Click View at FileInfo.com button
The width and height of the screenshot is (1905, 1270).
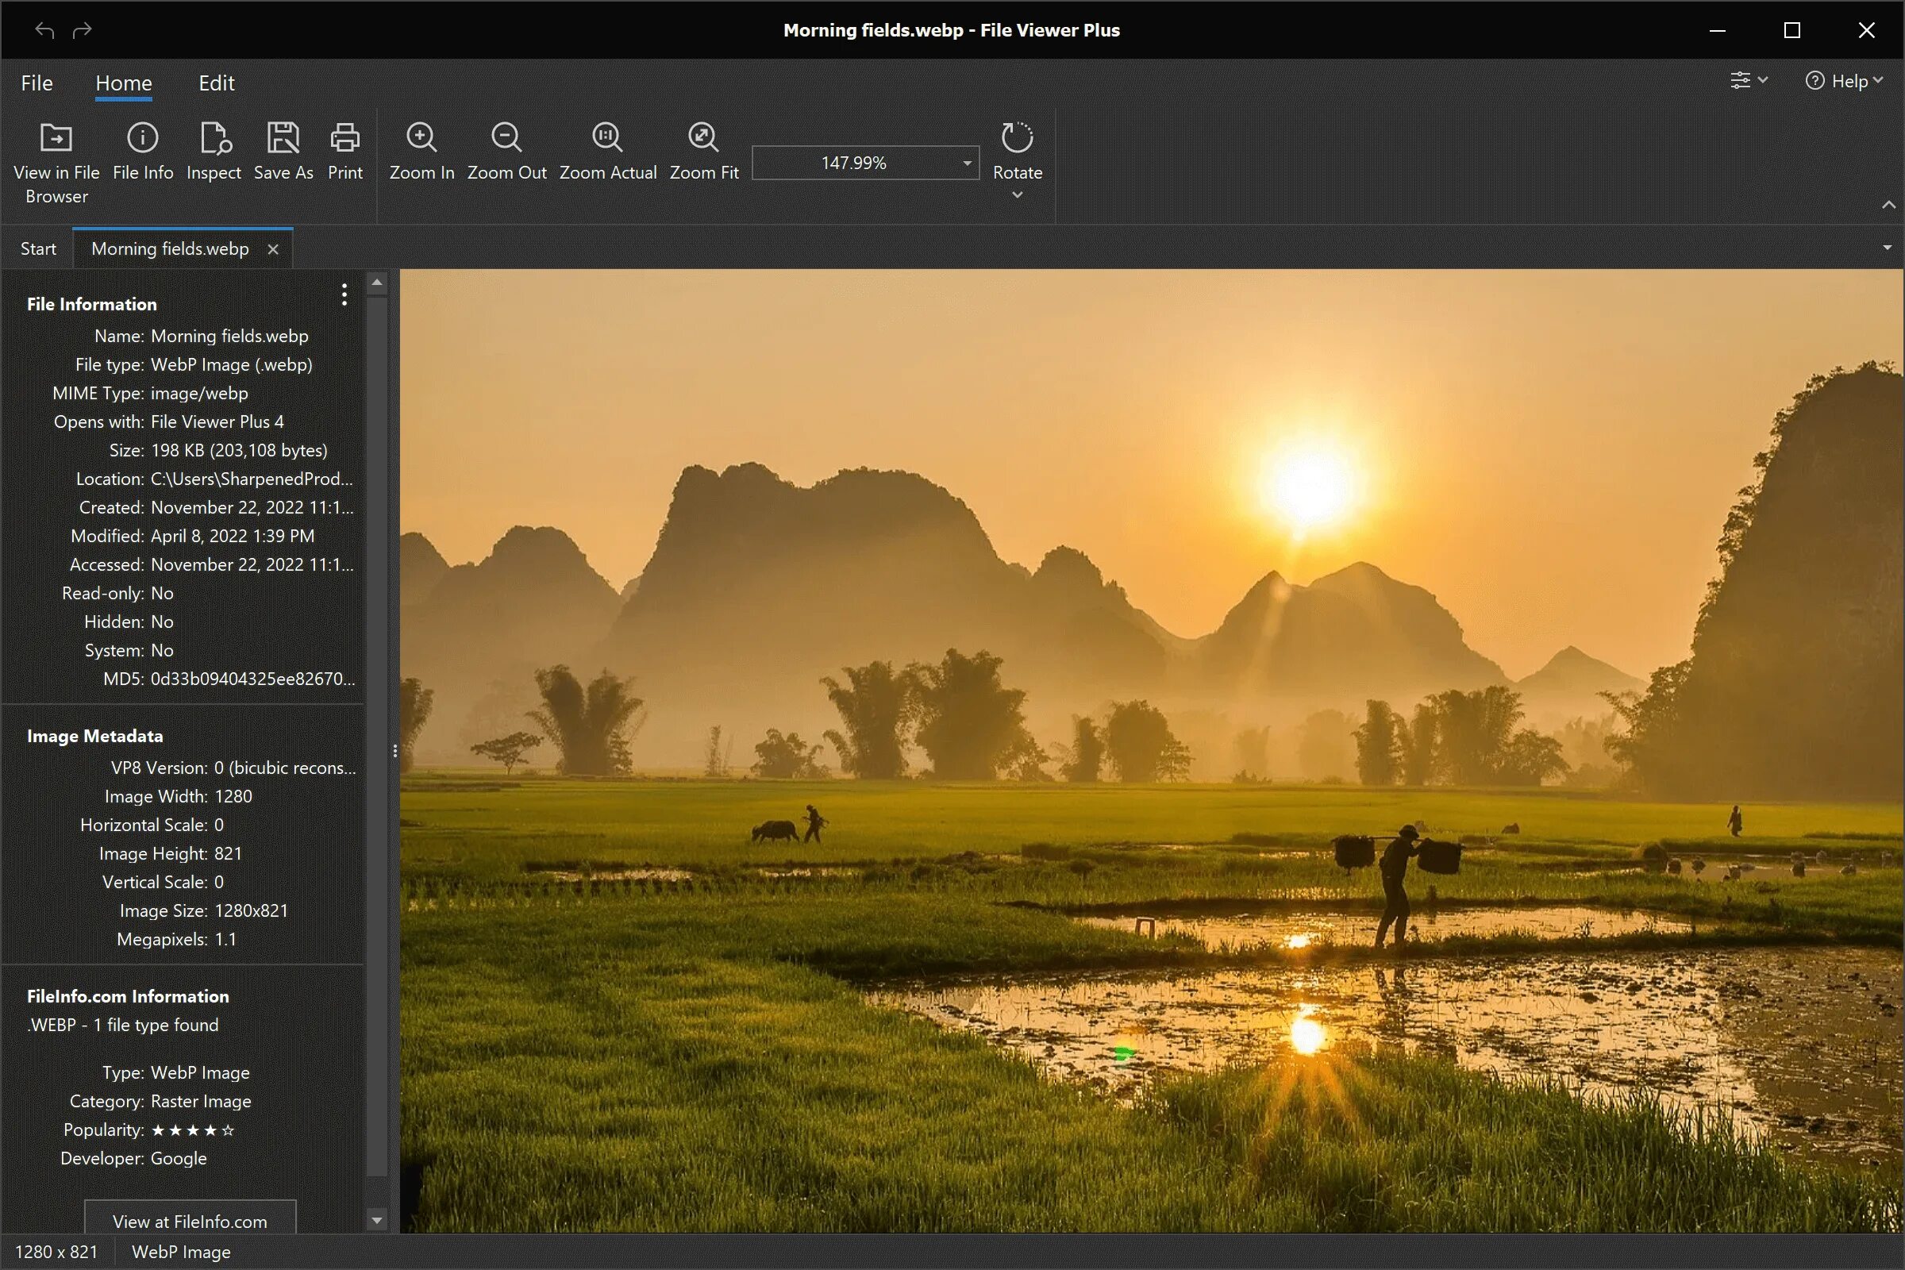point(190,1220)
